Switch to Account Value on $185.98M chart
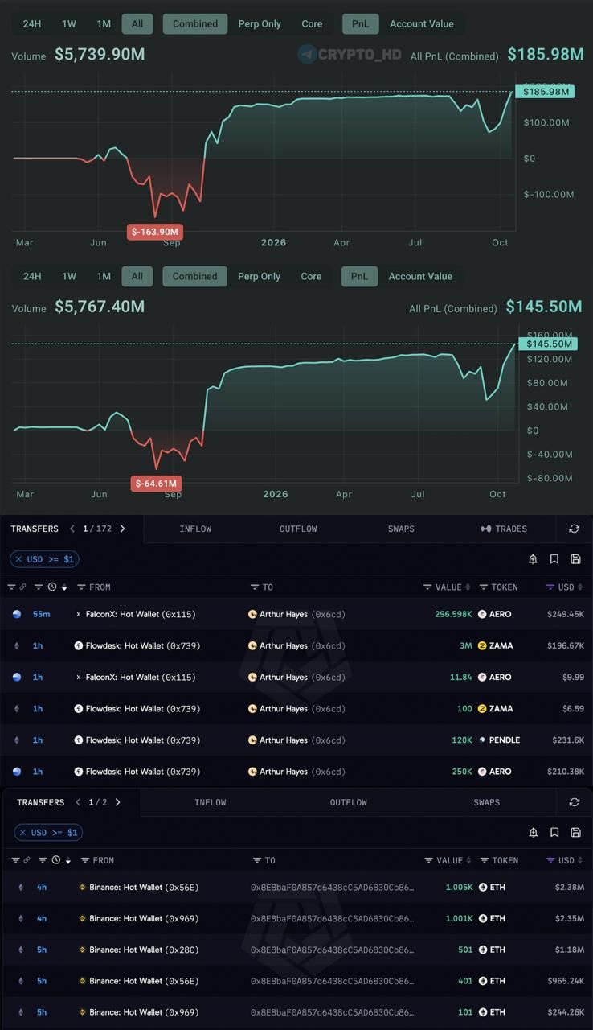 click(x=421, y=23)
